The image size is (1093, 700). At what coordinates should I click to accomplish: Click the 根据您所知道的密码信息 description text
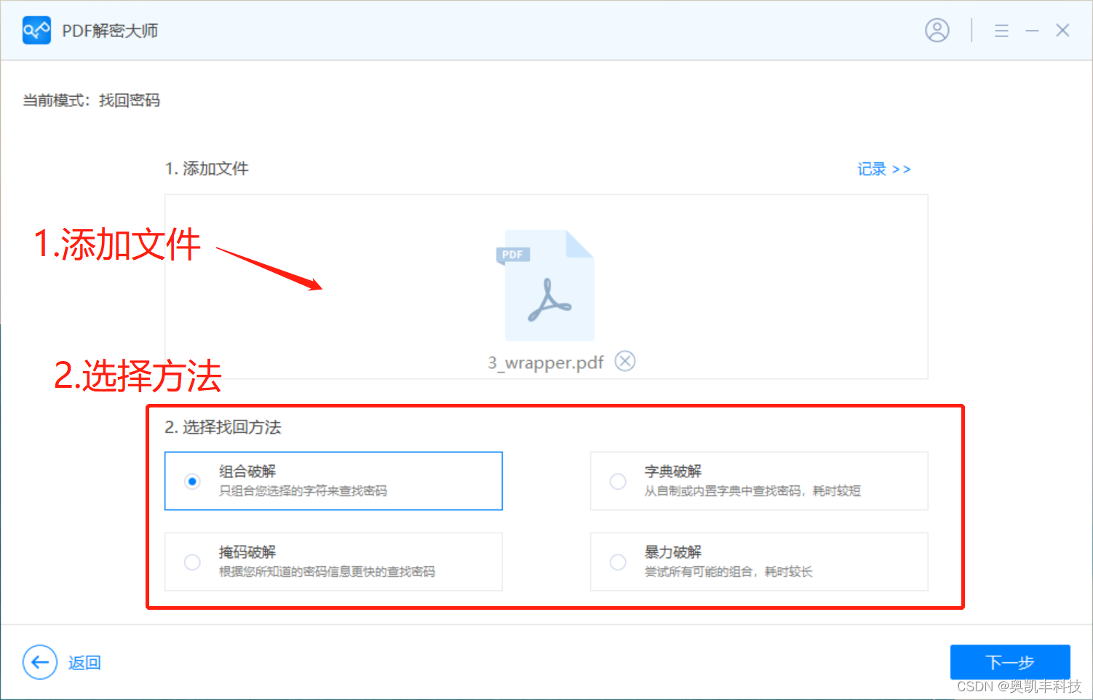327,572
